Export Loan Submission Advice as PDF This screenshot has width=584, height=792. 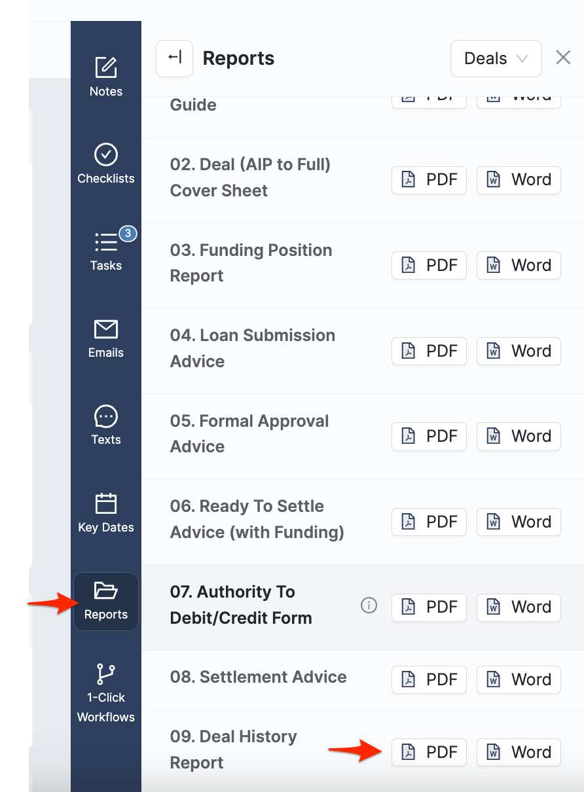(429, 351)
